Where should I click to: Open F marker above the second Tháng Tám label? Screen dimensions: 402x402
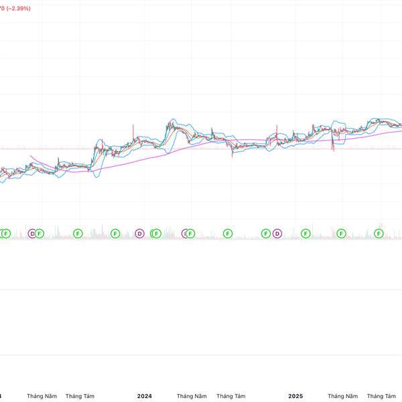coord(228,233)
